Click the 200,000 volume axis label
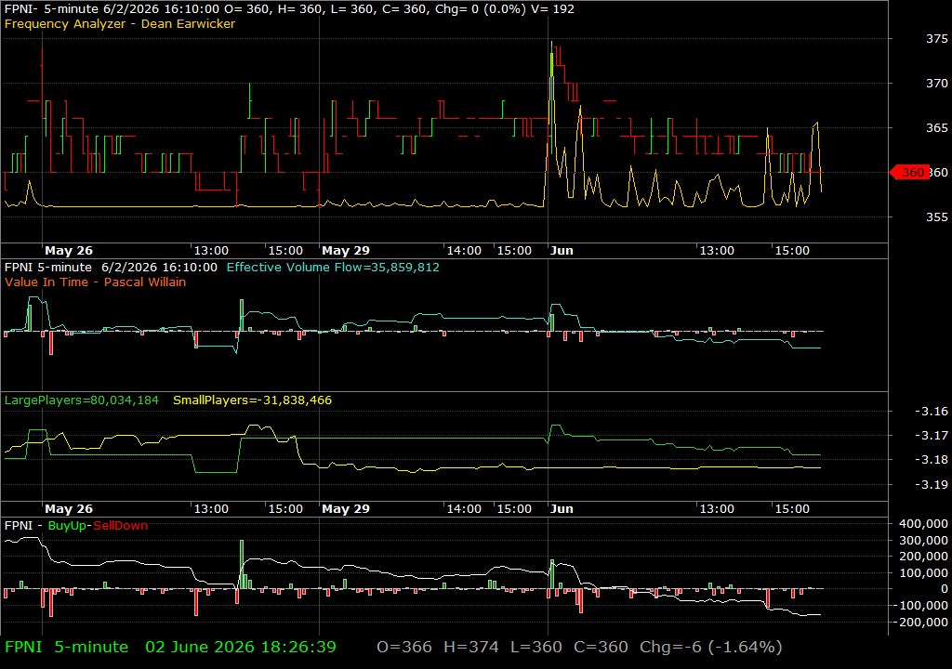The height and width of the screenshot is (669, 952). coord(923,556)
